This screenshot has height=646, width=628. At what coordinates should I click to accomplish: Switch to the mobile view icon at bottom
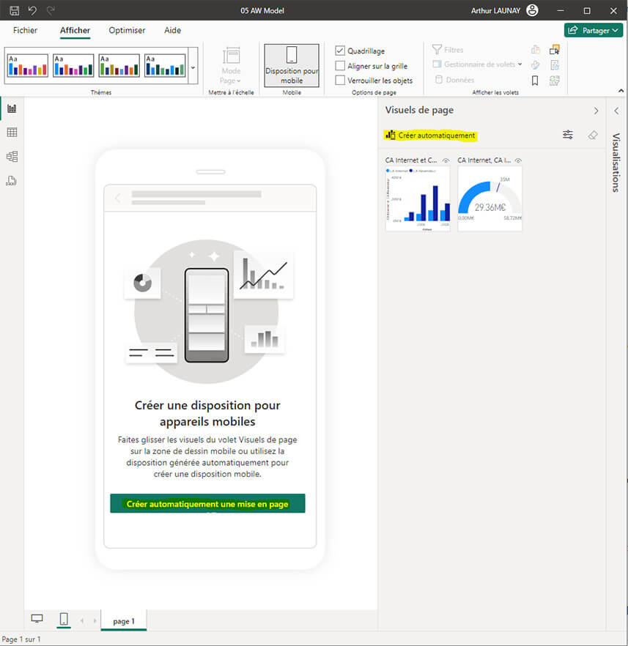63,619
